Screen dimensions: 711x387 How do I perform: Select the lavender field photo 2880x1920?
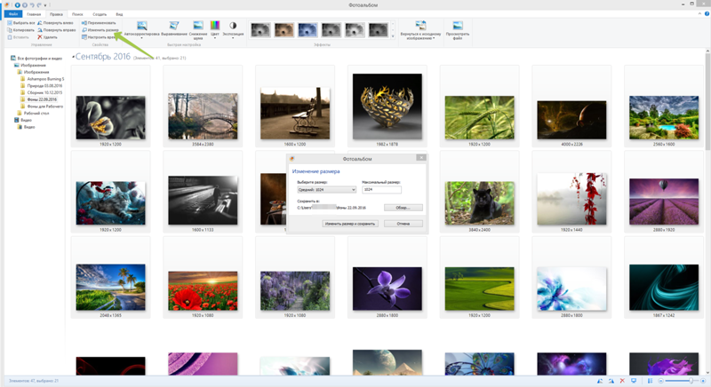coord(664,201)
